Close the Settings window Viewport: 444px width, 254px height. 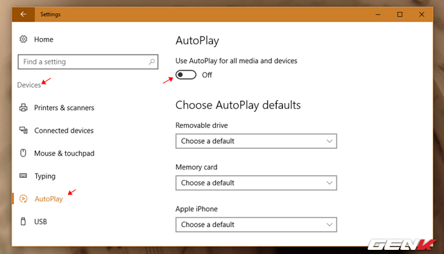point(422,14)
